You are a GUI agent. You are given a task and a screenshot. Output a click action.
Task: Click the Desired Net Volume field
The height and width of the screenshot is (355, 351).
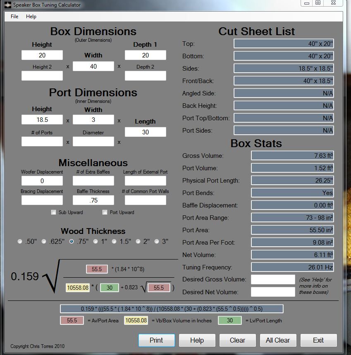pyautogui.click(x=273, y=292)
